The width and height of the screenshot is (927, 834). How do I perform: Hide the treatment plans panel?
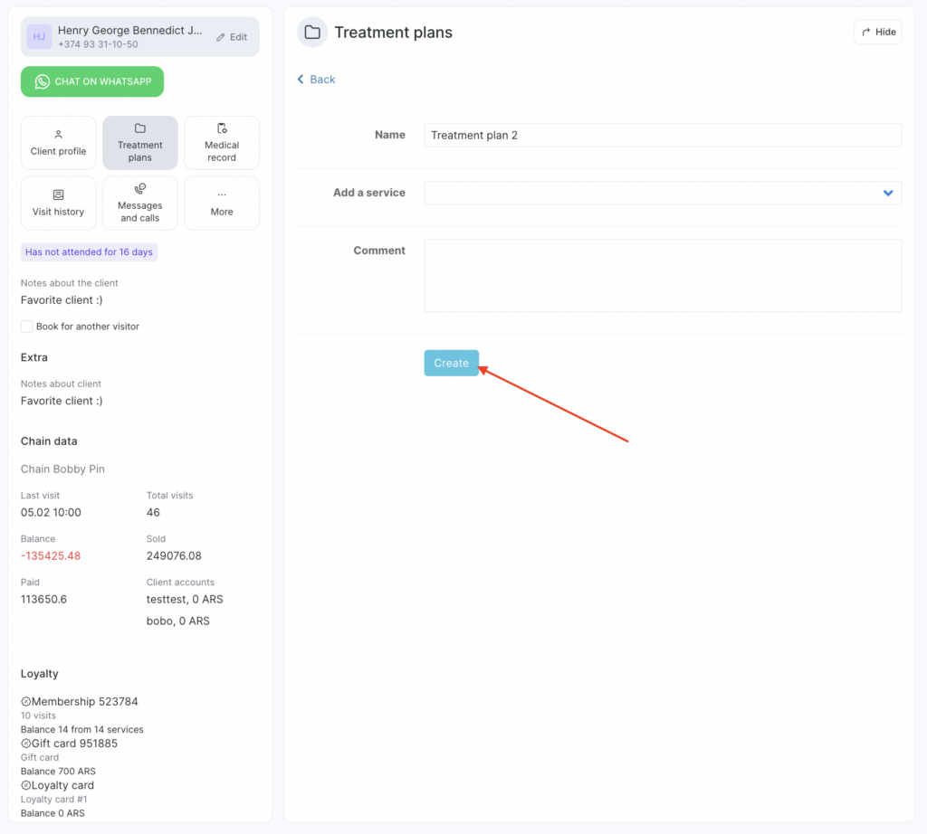click(877, 32)
